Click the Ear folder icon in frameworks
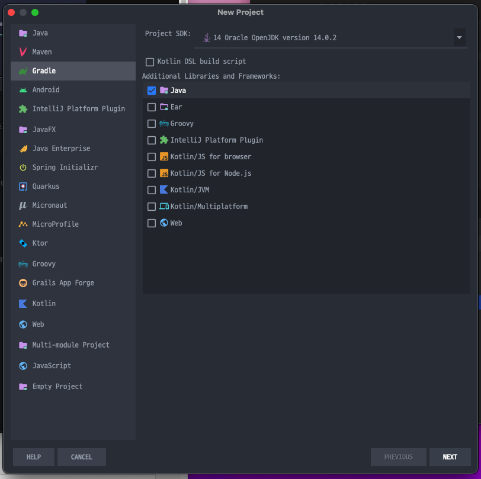Image resolution: width=481 pixels, height=479 pixels. click(164, 107)
